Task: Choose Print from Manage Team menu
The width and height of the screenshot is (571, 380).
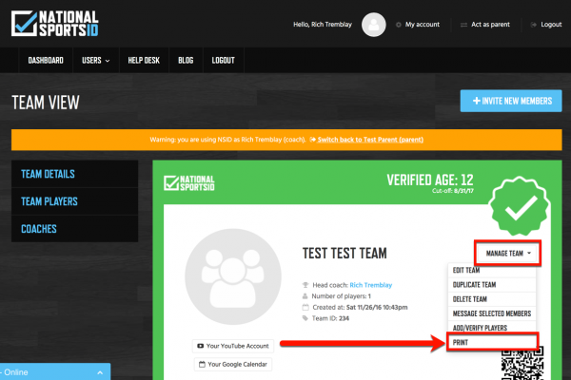Action: click(492, 342)
